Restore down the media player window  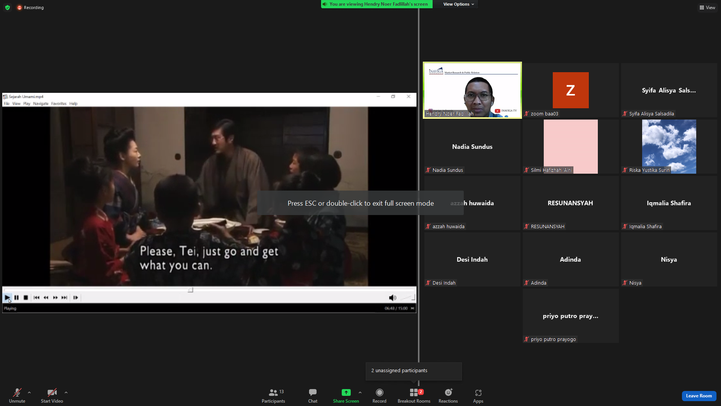[x=393, y=97]
